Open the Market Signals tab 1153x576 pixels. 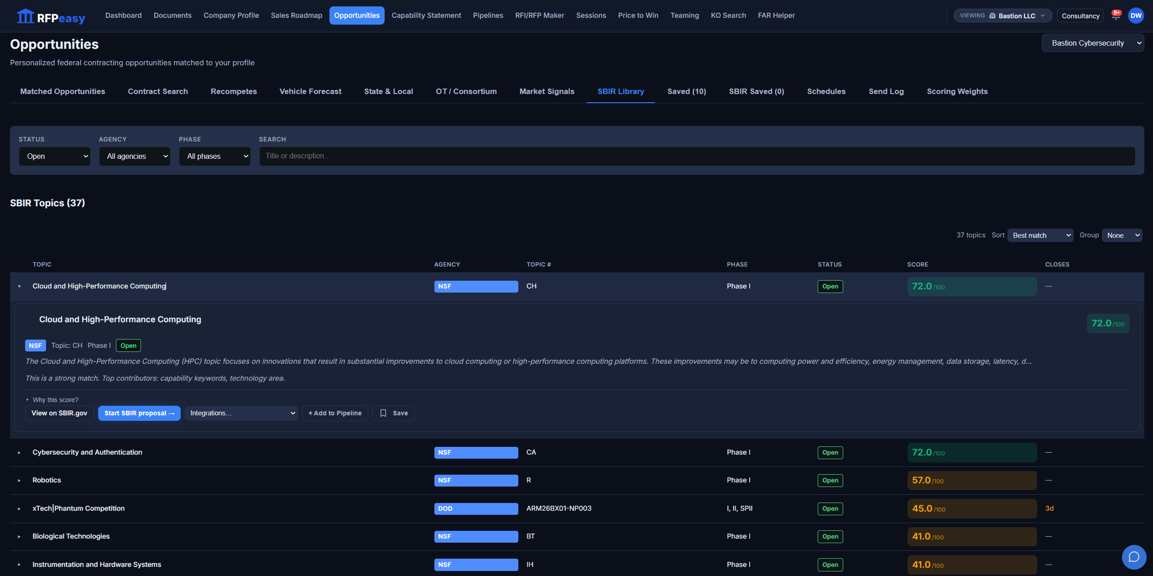pos(547,91)
